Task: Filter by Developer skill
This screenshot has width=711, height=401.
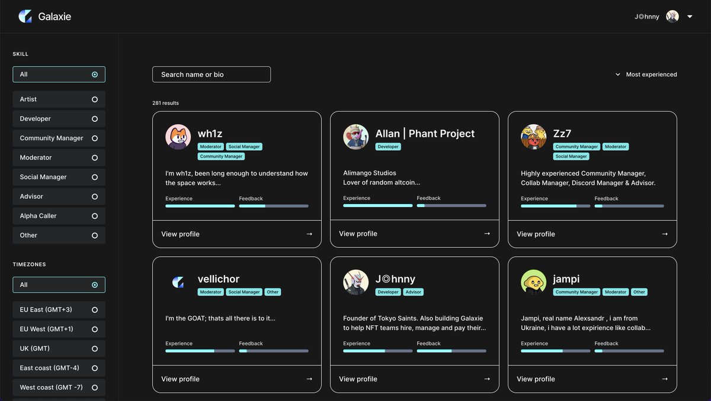Action: click(59, 119)
